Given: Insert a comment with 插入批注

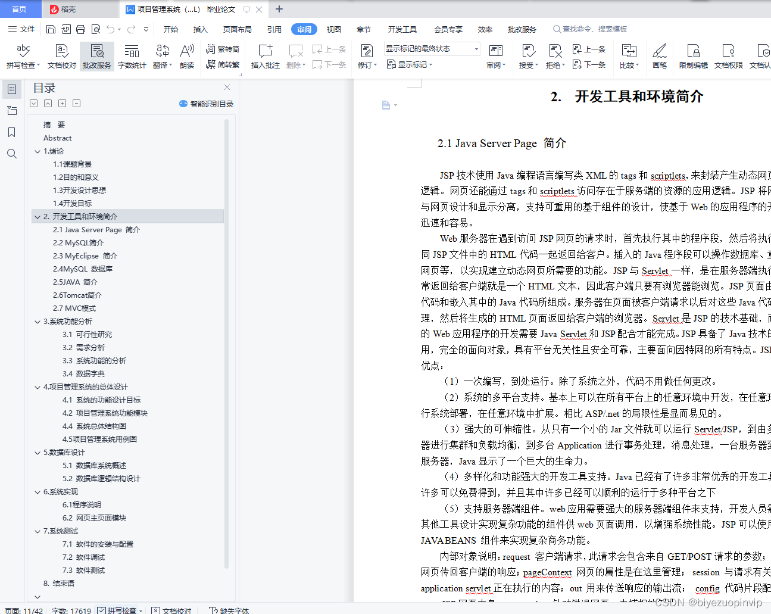Looking at the screenshot, I should (x=264, y=56).
